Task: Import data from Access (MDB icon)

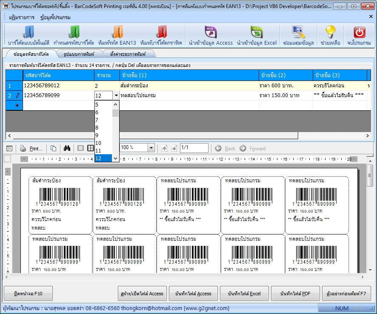Action: pos(211,35)
